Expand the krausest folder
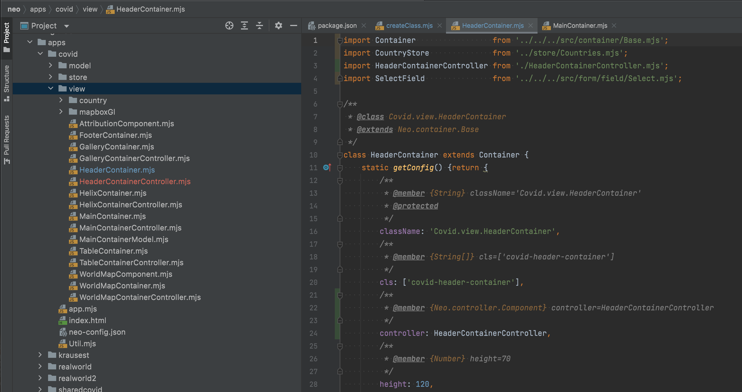The image size is (742, 392). (x=40, y=355)
